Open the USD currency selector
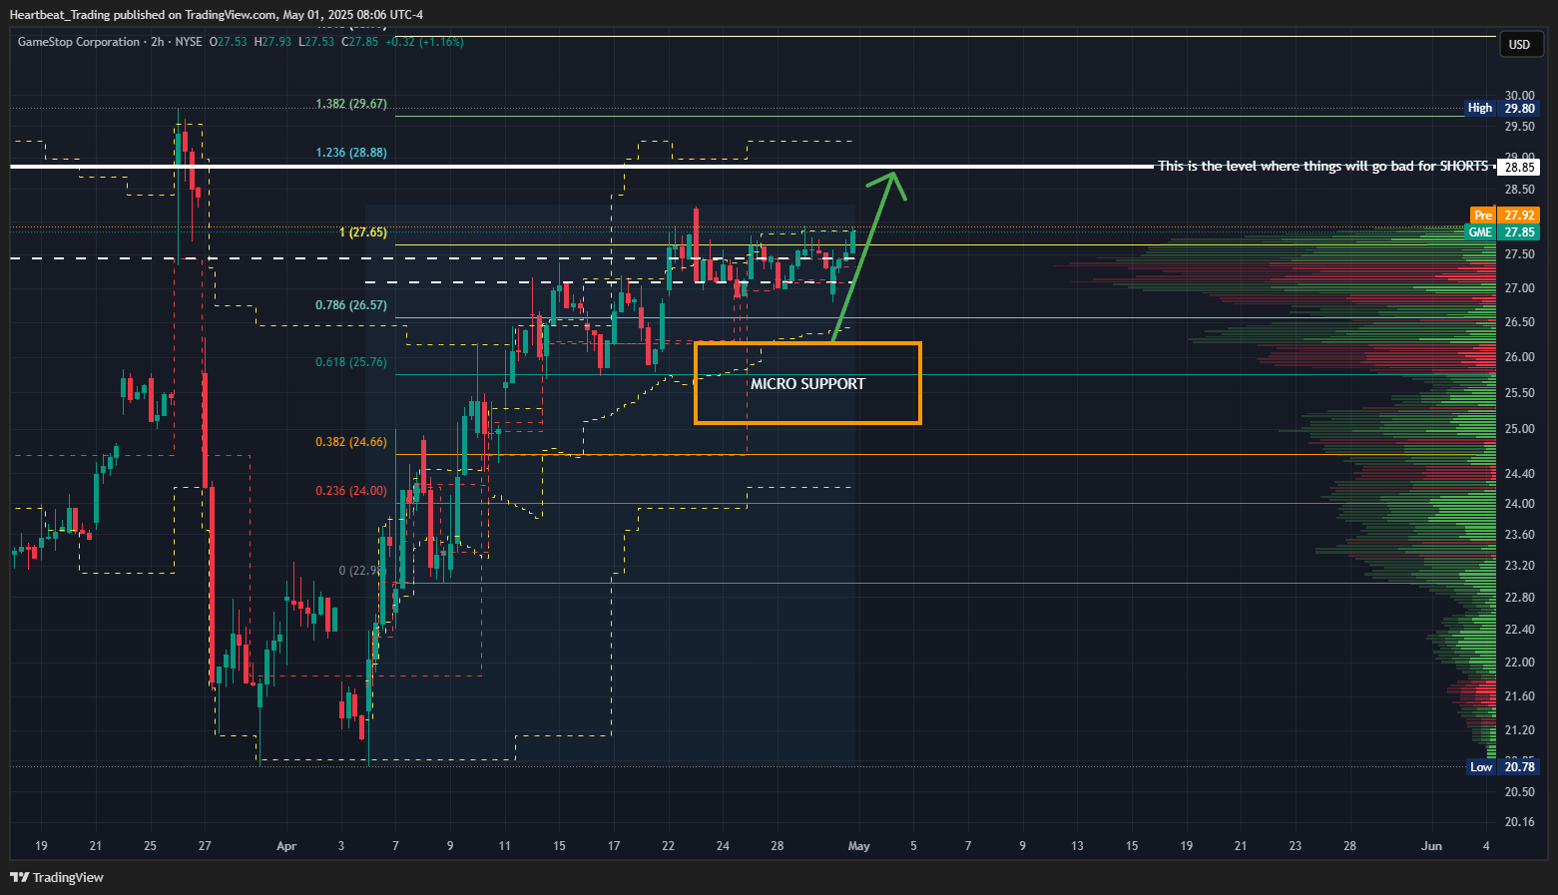This screenshot has width=1558, height=895. click(x=1519, y=44)
